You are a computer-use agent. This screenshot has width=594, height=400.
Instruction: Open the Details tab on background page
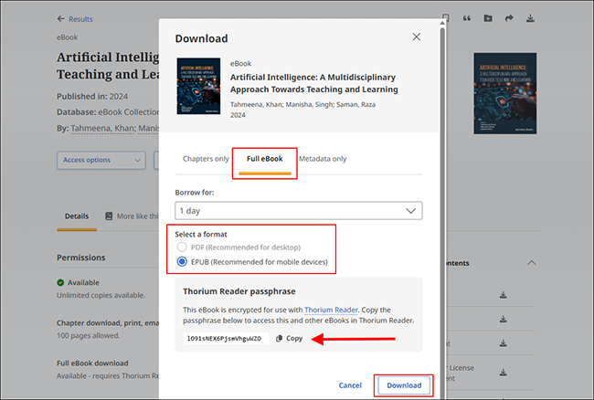click(77, 216)
